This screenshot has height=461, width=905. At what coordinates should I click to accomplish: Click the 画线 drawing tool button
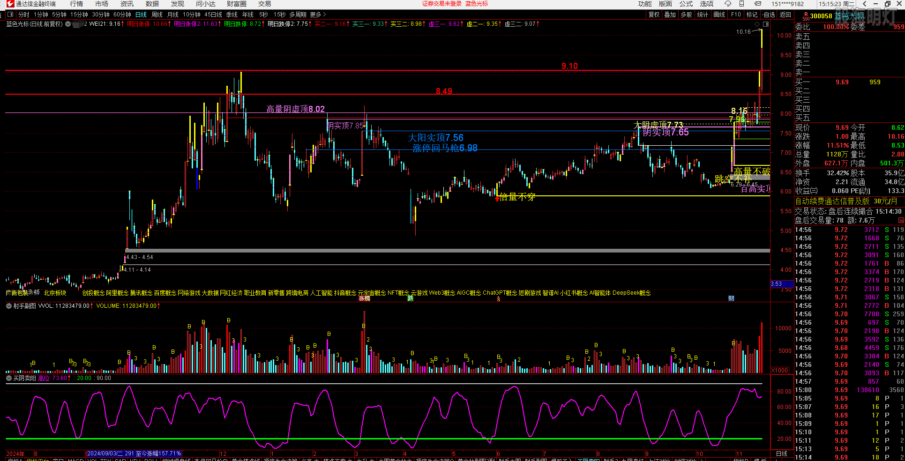pos(719,15)
